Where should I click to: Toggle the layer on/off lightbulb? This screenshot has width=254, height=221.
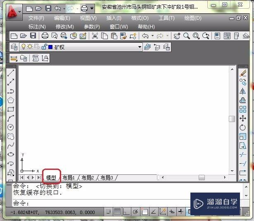(24, 47)
